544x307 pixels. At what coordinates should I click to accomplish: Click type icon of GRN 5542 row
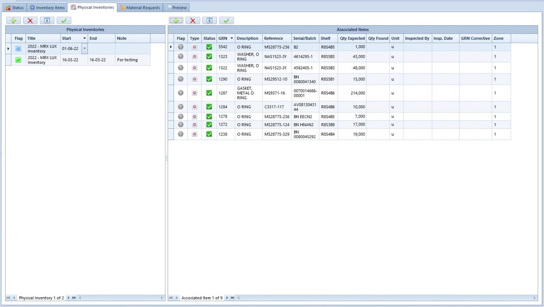click(194, 47)
